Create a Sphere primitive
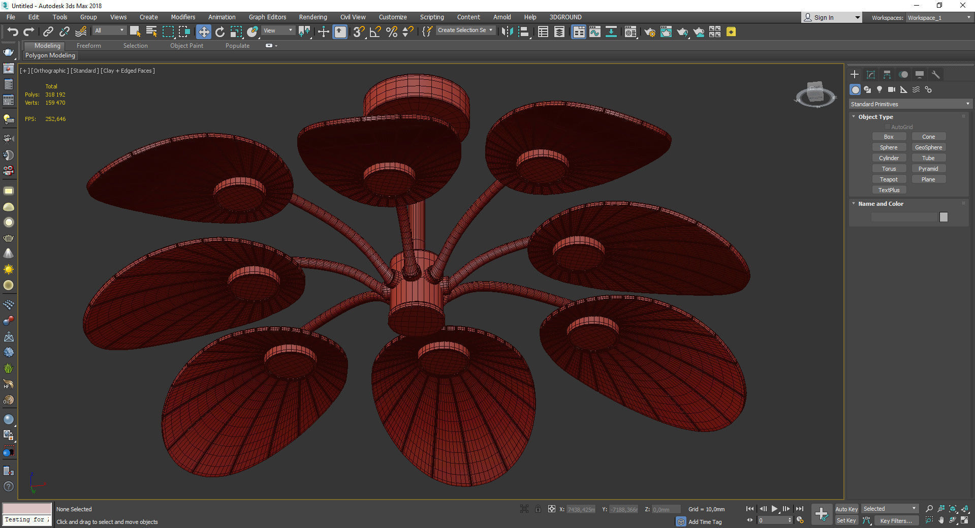Screen dimensions: 975x528 [889, 147]
